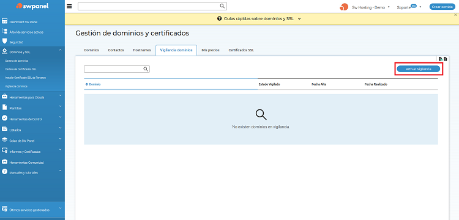The height and width of the screenshot is (220, 459).
Task: Sort by Fecha Alta column header
Action: [319, 84]
